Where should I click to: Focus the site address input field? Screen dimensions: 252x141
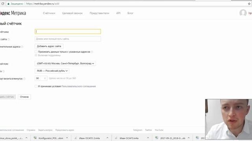coord(68,39)
